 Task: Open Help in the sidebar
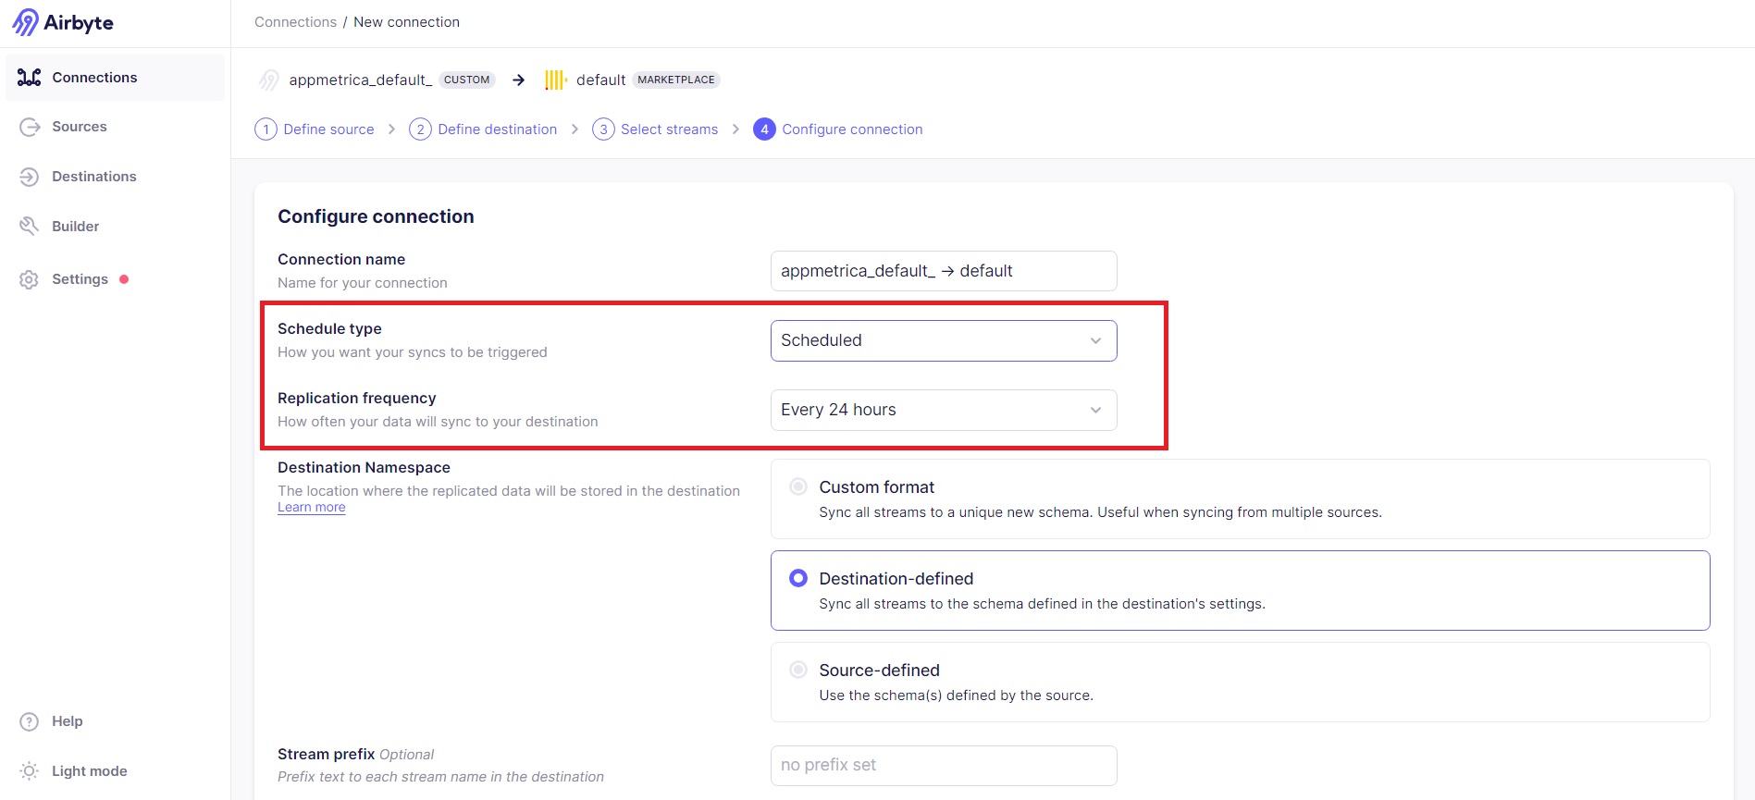tap(115, 721)
